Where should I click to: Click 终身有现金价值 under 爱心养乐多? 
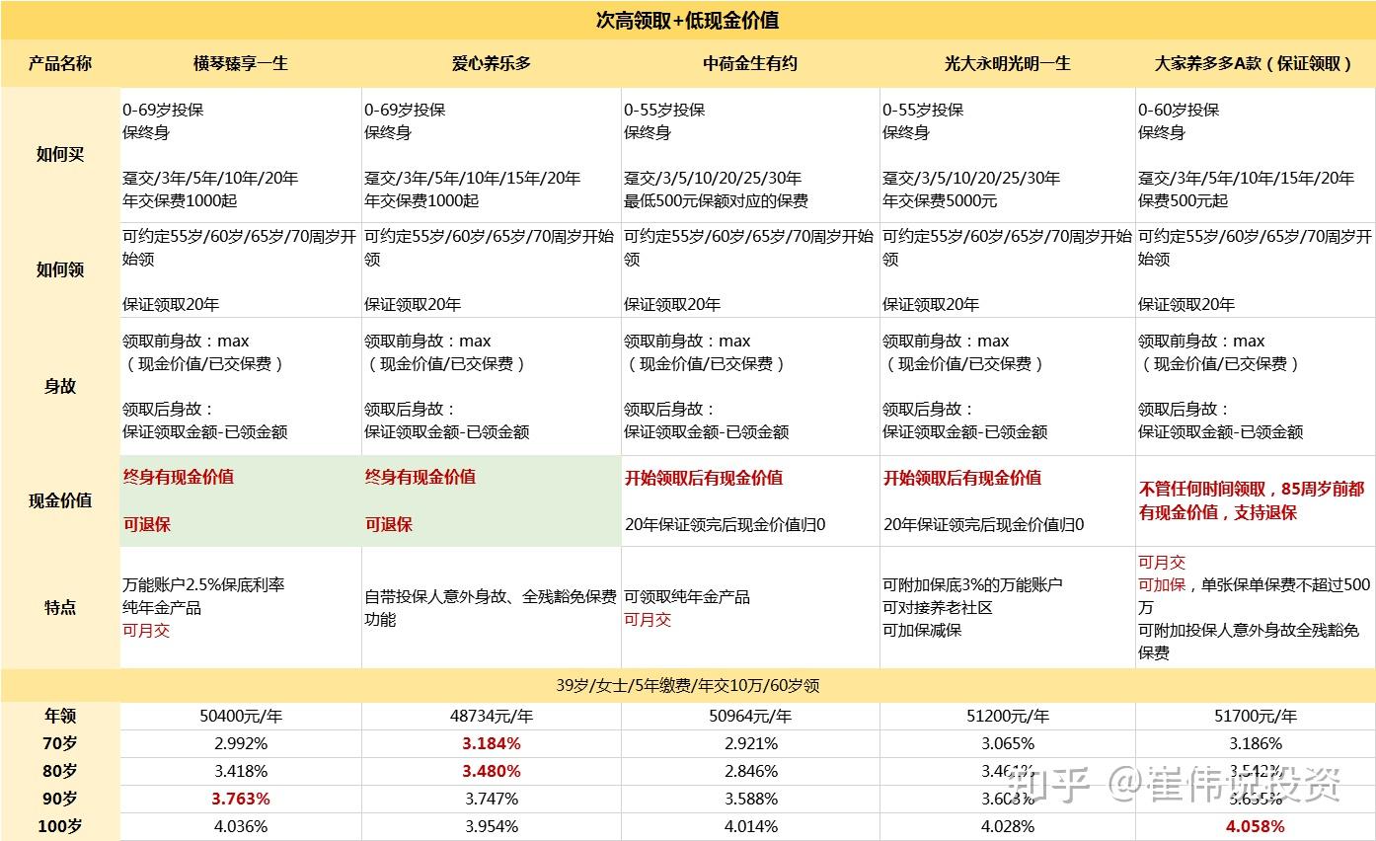[420, 477]
